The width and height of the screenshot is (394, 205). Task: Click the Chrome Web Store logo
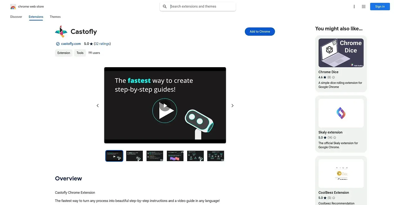(13, 6)
